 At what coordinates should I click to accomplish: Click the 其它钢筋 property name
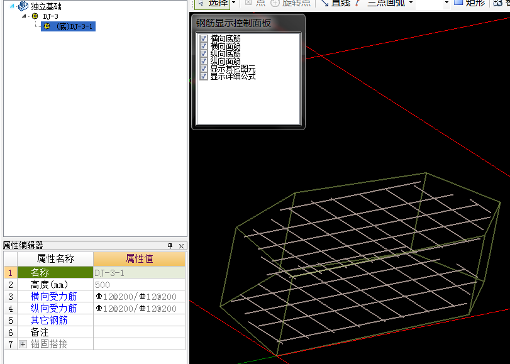click(x=49, y=321)
